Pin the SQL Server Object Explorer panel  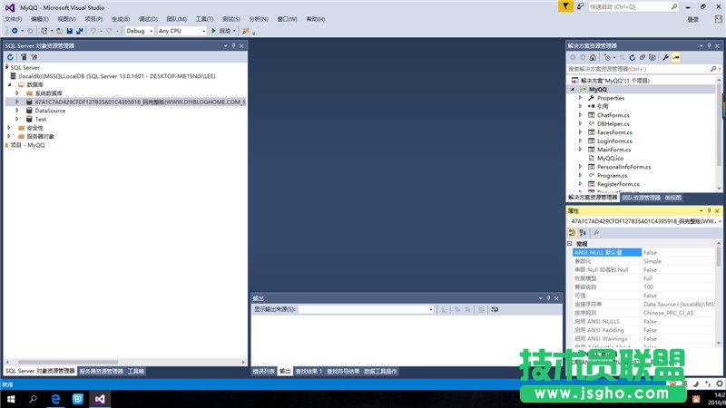coord(233,46)
